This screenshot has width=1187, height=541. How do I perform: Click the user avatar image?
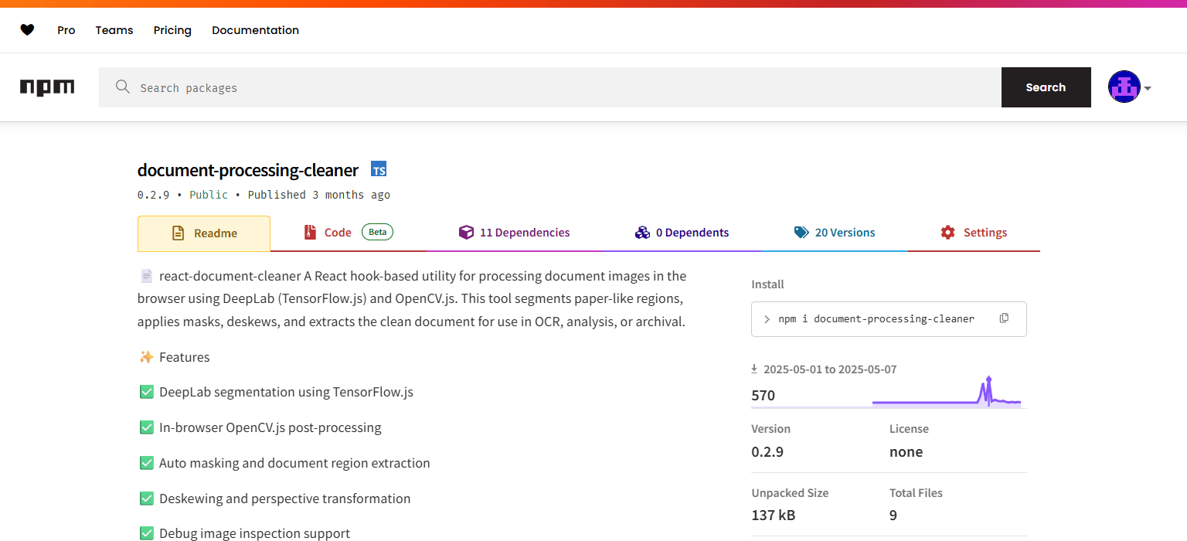click(1124, 87)
